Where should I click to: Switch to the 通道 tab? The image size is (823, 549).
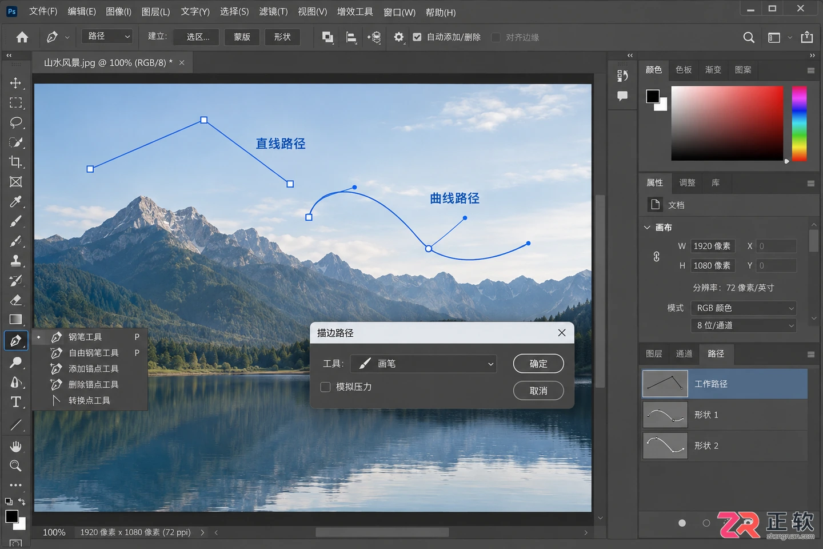[x=684, y=354]
